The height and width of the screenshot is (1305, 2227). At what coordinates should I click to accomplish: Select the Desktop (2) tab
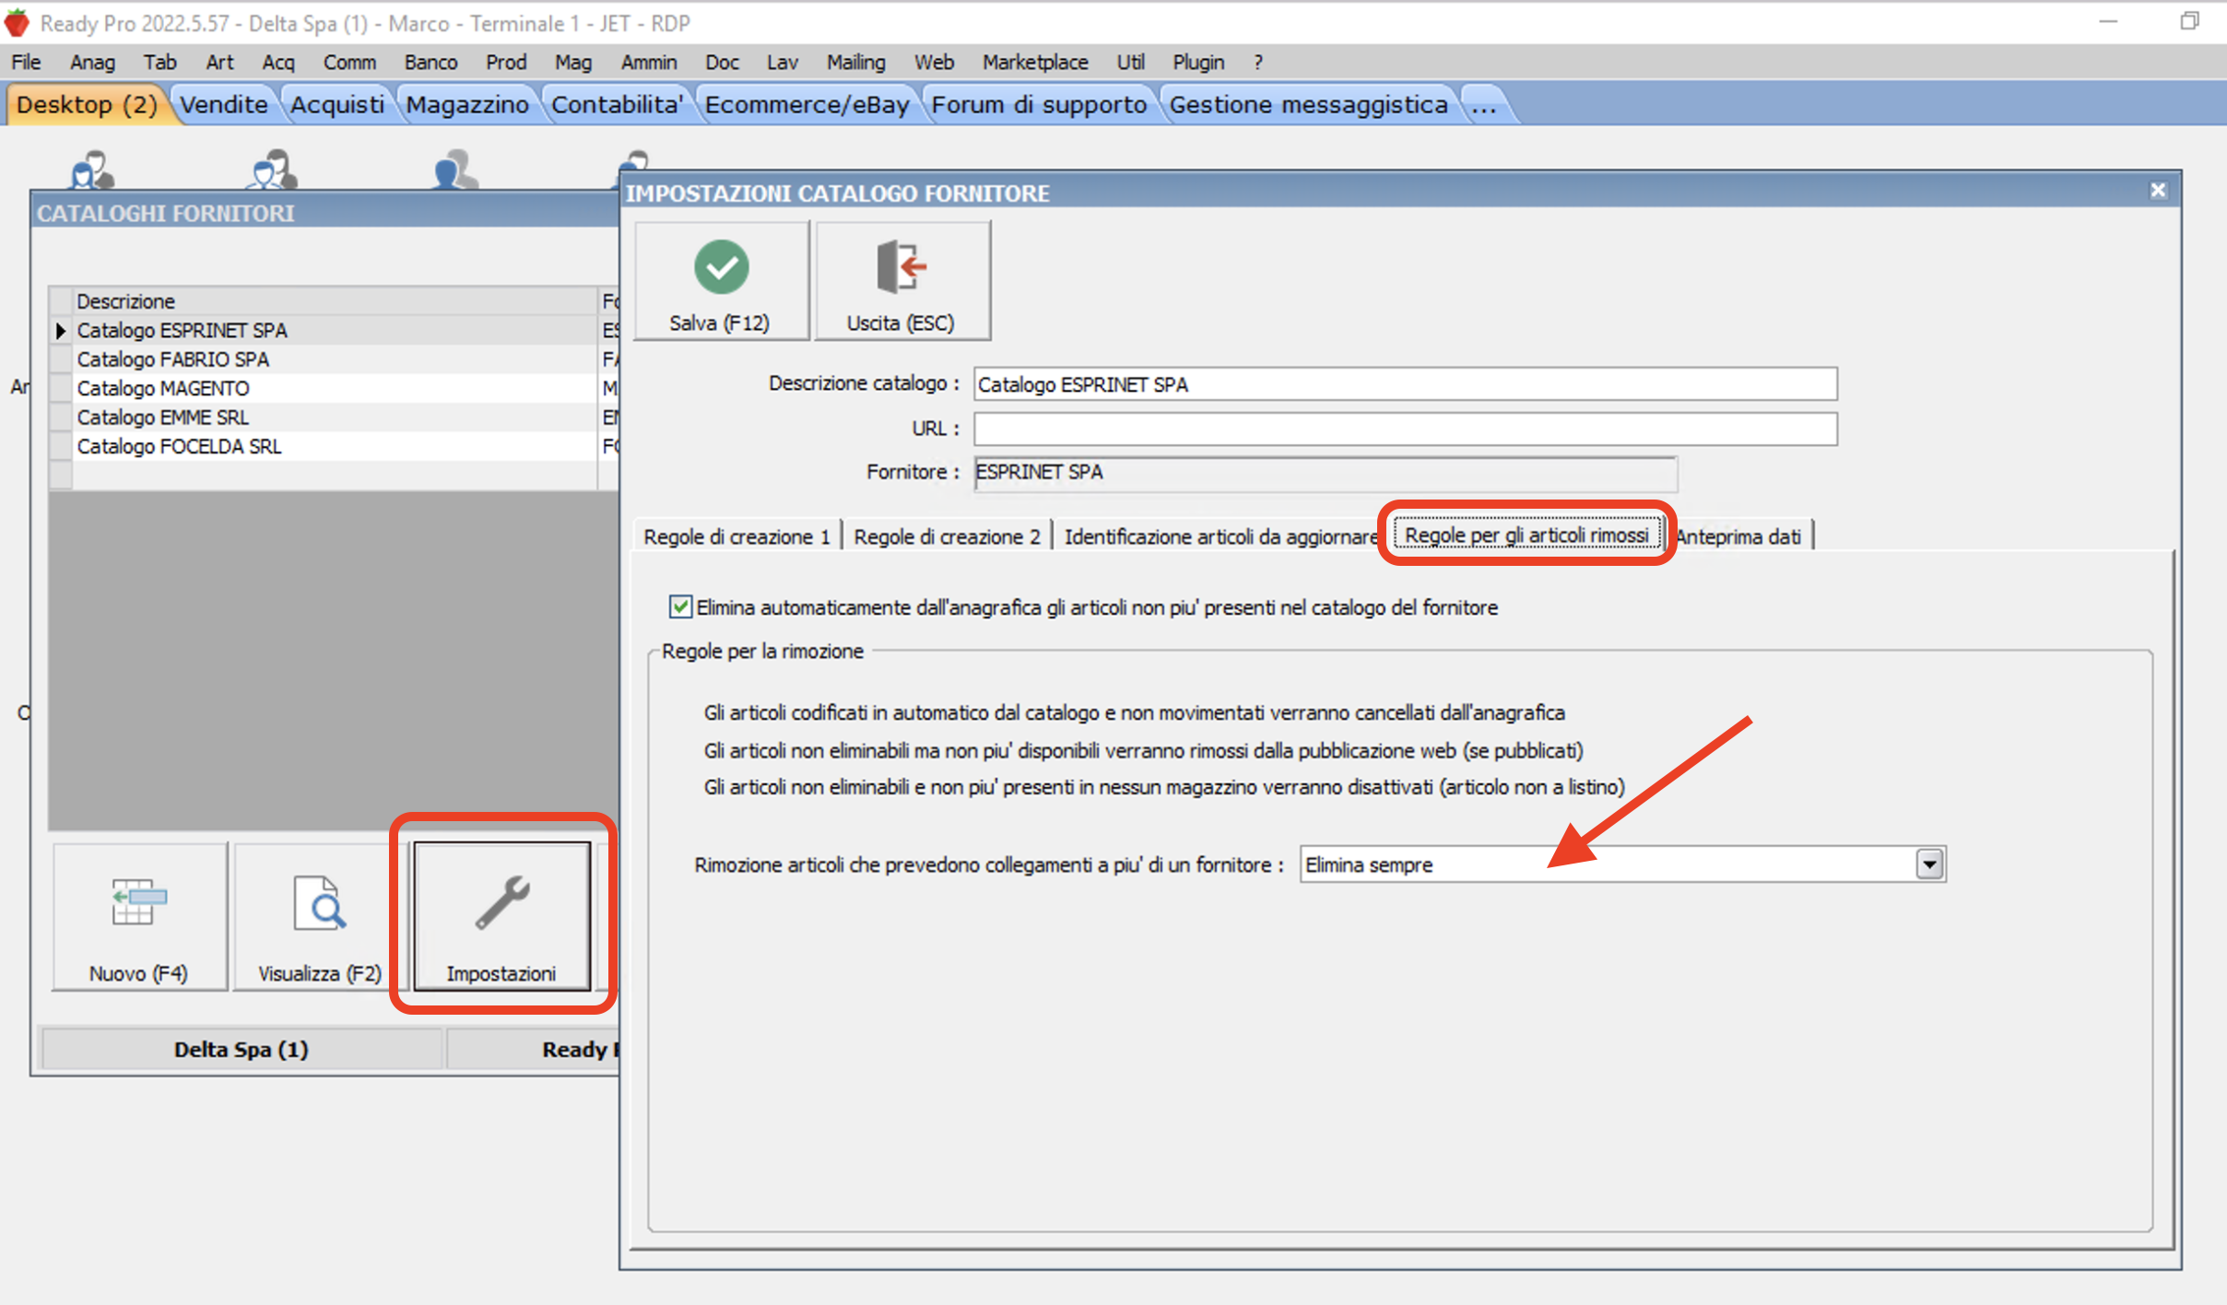[x=87, y=104]
